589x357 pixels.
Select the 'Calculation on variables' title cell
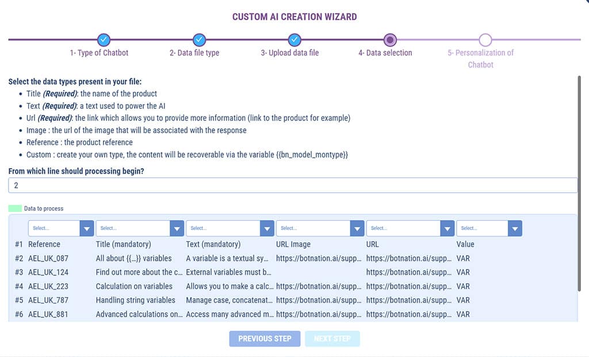pos(134,286)
